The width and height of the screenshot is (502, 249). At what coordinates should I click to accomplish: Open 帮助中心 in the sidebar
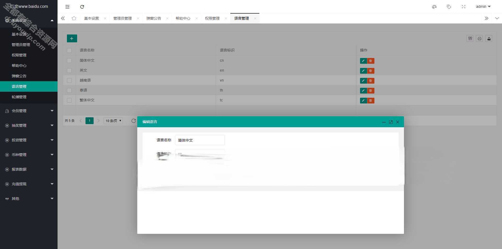click(29, 66)
